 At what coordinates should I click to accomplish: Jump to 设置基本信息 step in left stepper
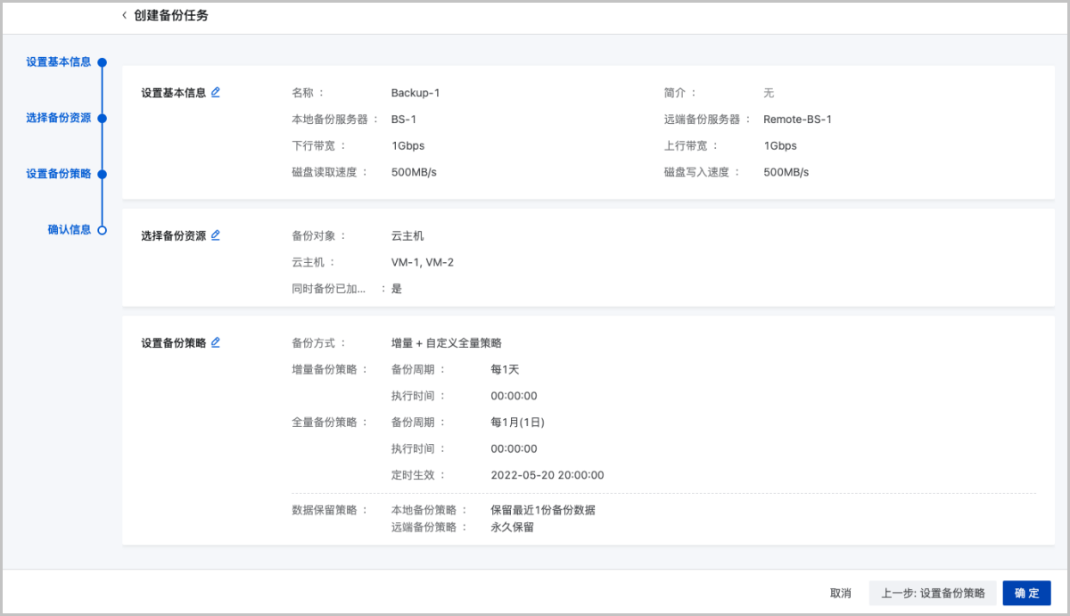58,62
